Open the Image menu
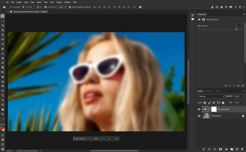Image resolution: width=246 pixels, height=152 pixels. click(19, 2)
